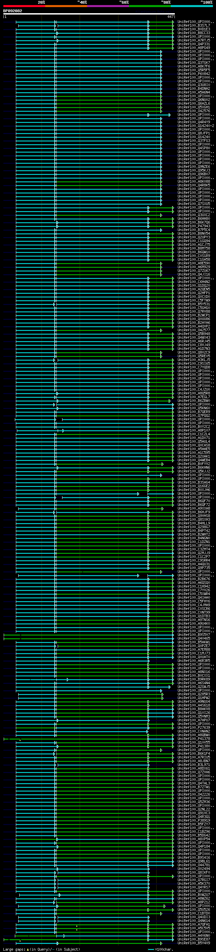Viewport: 216px width, 952px height.
Task: Click the query name BP092082
Action: click(x=12, y=11)
